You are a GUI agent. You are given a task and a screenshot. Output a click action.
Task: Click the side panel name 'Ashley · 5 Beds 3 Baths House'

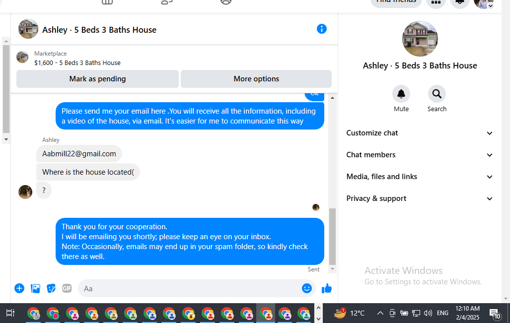pyautogui.click(x=420, y=65)
